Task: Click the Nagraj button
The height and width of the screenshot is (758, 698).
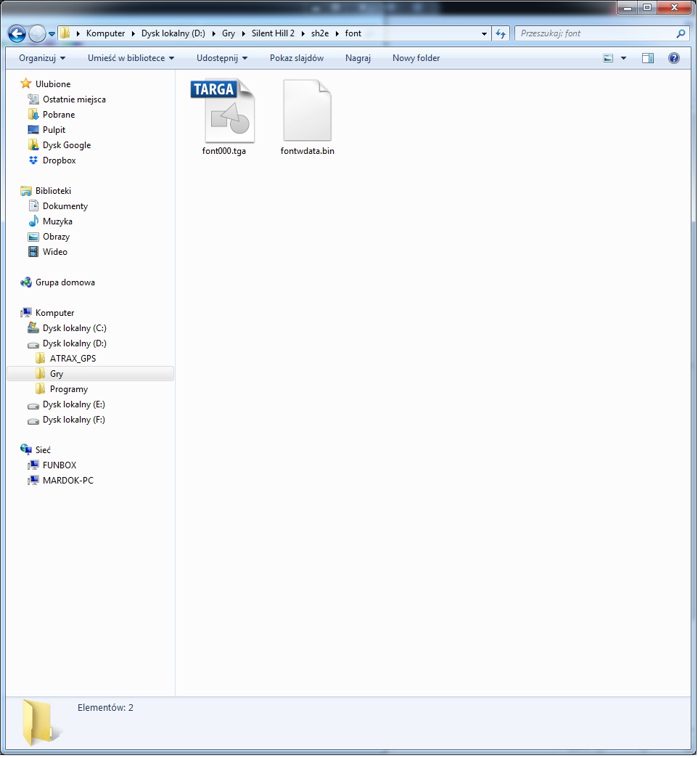Action: coord(358,58)
